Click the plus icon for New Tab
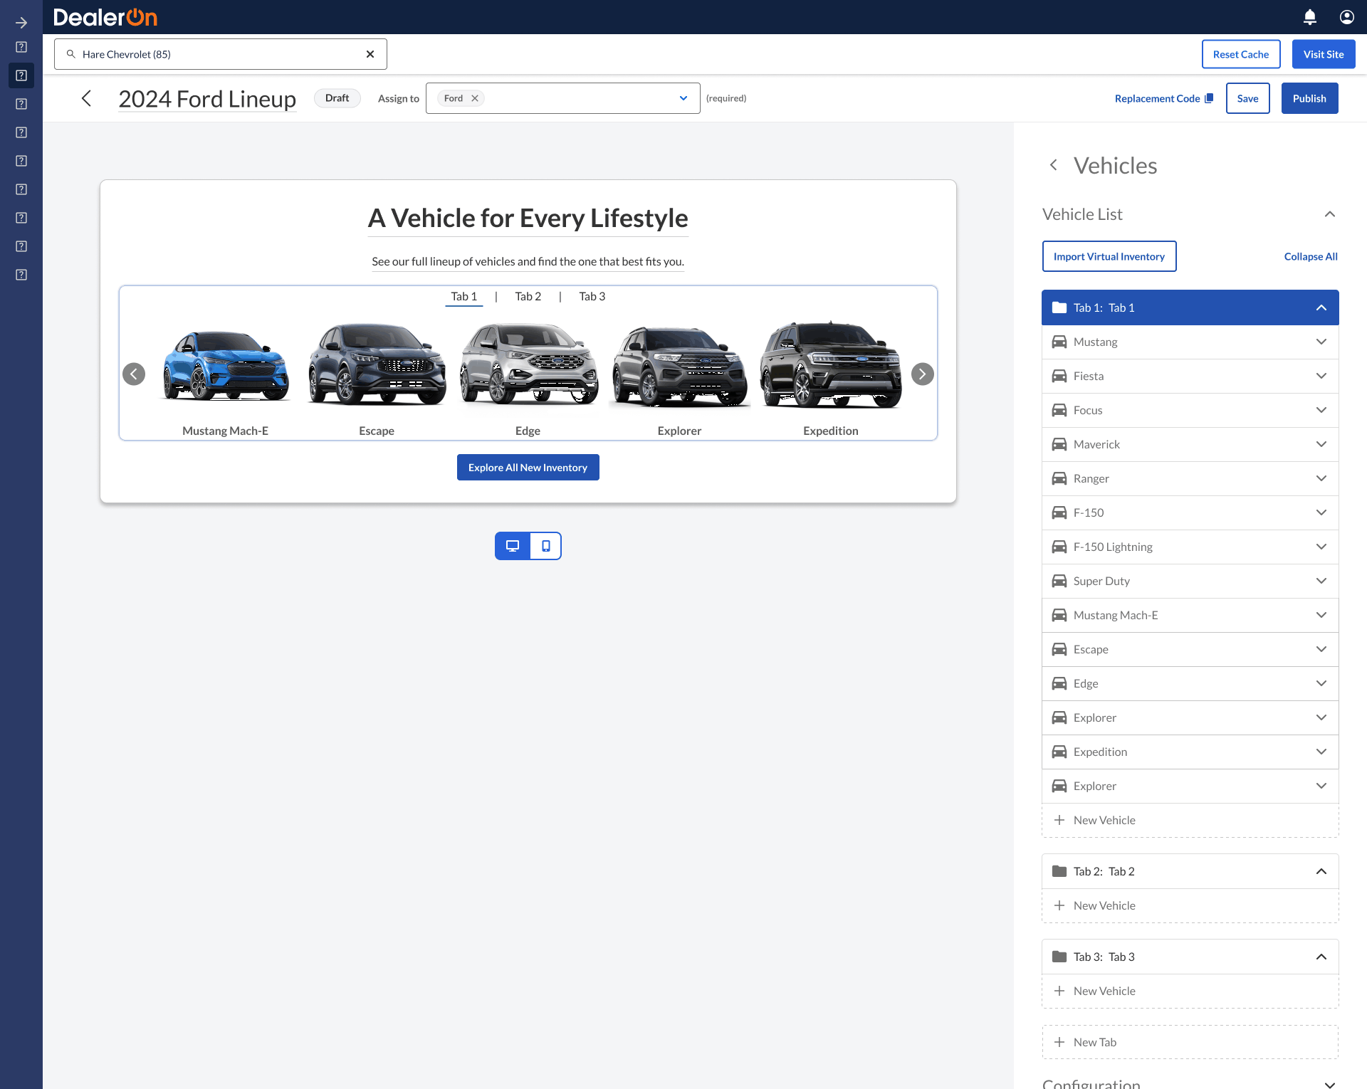1367x1089 pixels. click(x=1059, y=1042)
